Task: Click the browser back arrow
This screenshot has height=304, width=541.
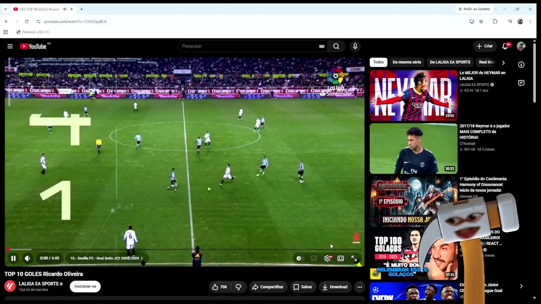Action: pos(6,22)
